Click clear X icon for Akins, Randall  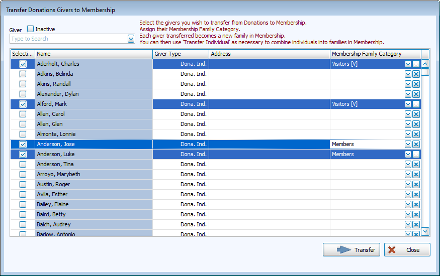coord(416,84)
